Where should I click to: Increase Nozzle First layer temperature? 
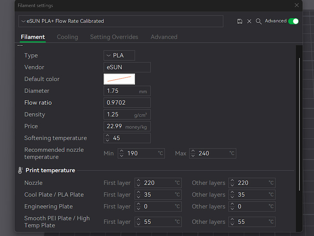coord(139,181)
